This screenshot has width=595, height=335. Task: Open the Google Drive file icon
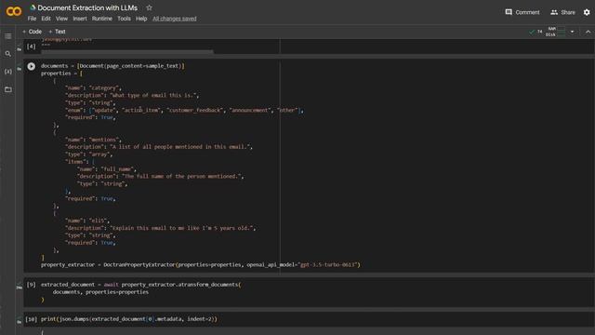[33, 7]
